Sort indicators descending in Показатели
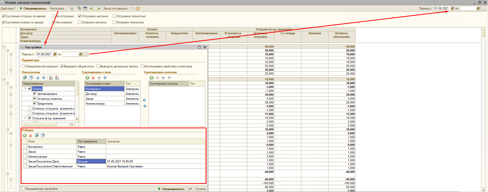The image size is (488, 192). coord(57,78)
